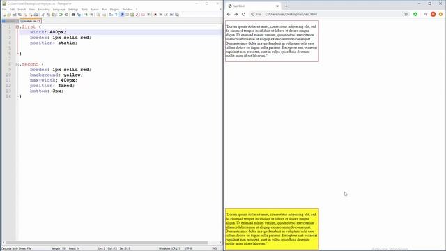The image size is (446, 251).
Task: Click the Copy icon in Notepad++ toolbar
Action: (48, 15)
